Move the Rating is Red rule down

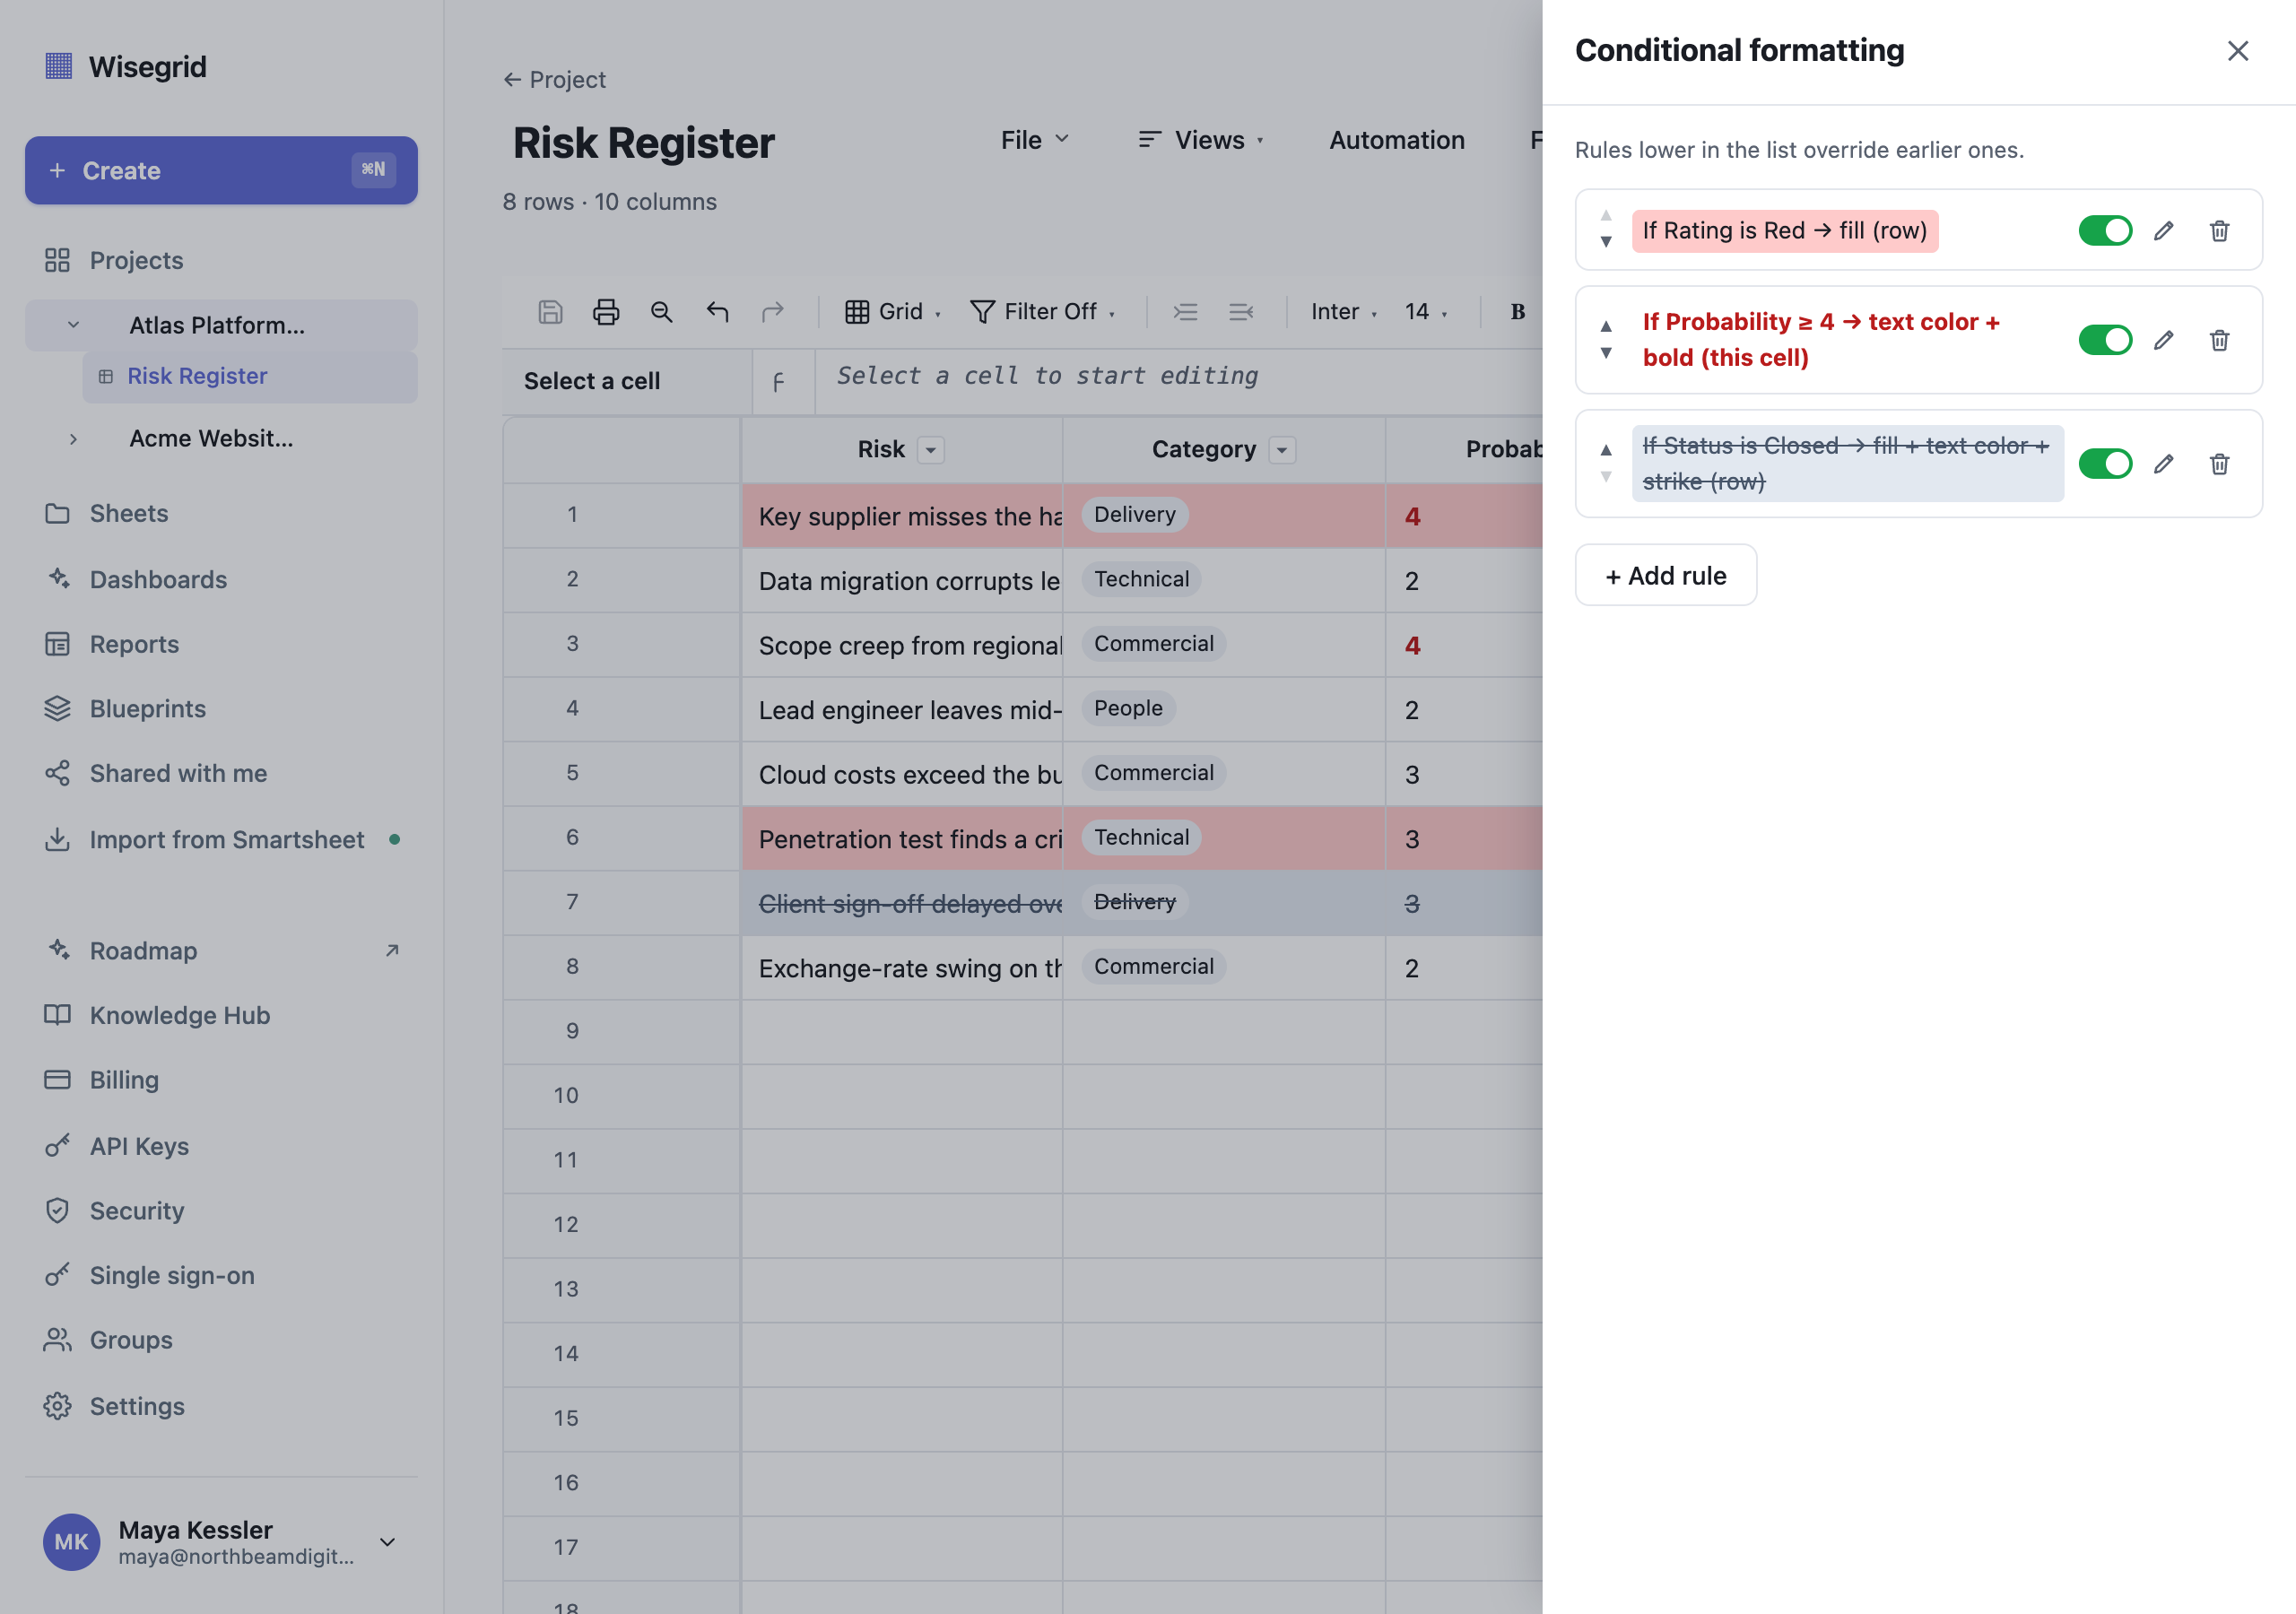(x=1606, y=242)
